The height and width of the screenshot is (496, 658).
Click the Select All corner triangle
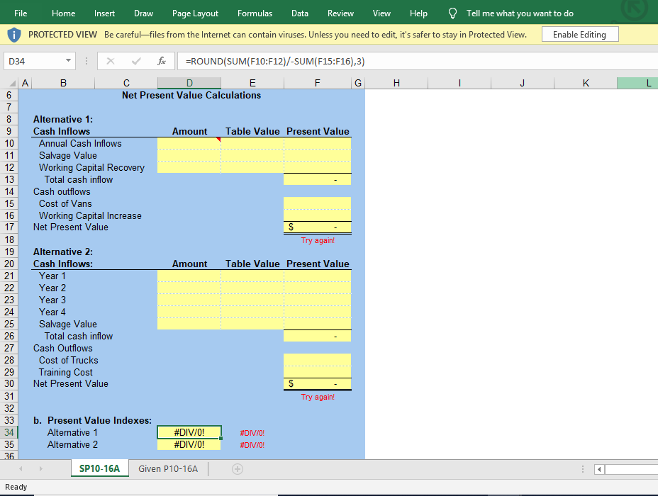click(x=12, y=83)
